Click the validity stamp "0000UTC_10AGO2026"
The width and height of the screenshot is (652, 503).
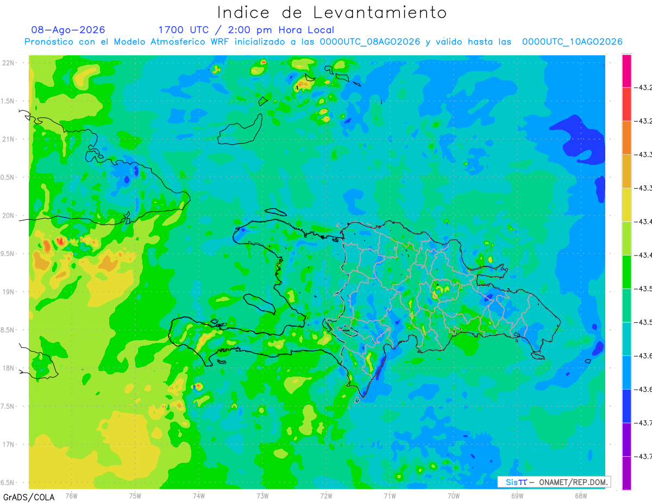coord(572,42)
